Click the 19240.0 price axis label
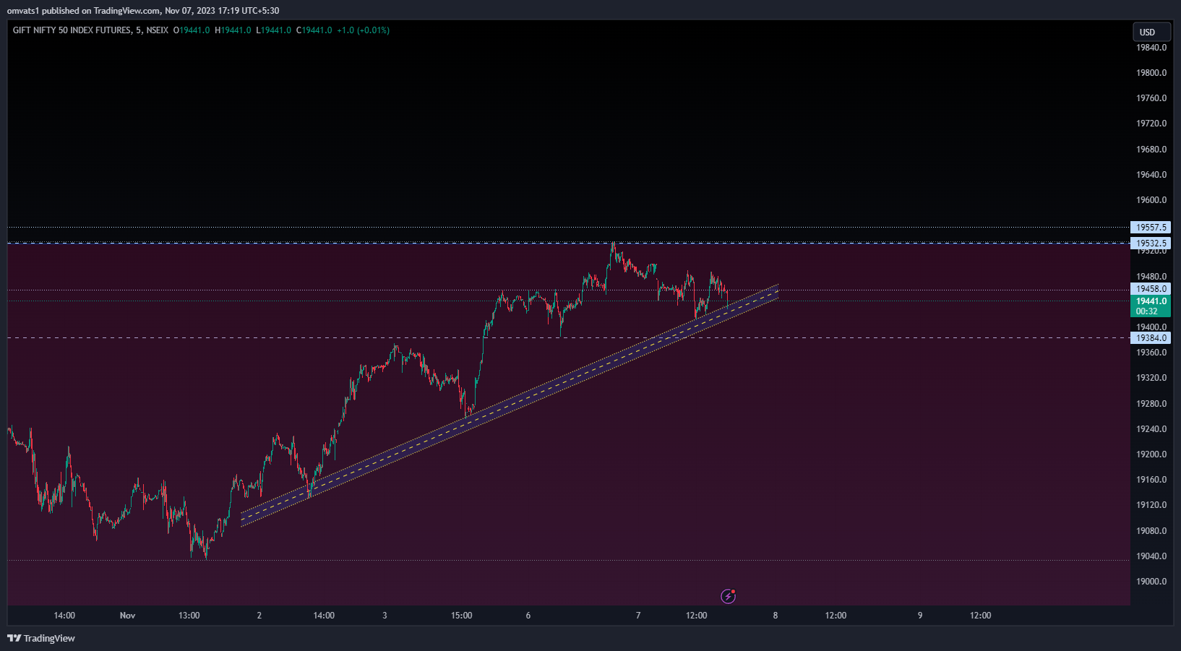This screenshot has height=651, width=1181. [1151, 429]
